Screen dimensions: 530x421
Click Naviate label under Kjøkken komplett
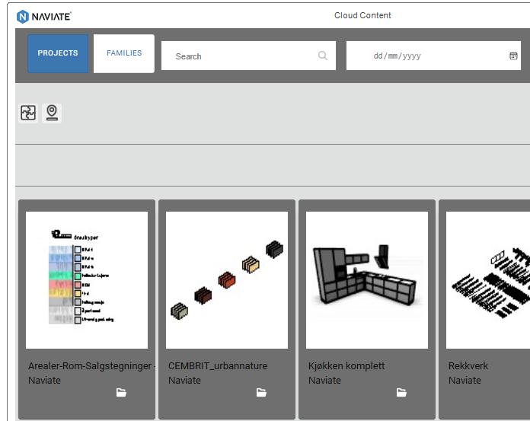(324, 381)
